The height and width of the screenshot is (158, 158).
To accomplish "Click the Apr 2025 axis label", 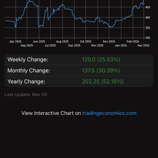I will [x=16, y=42].
